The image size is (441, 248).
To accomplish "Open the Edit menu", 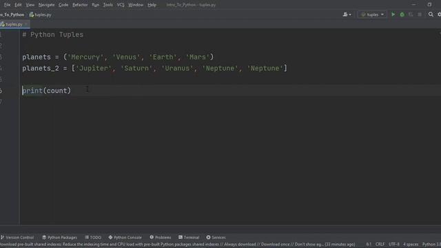I will pyautogui.click(x=18, y=5).
